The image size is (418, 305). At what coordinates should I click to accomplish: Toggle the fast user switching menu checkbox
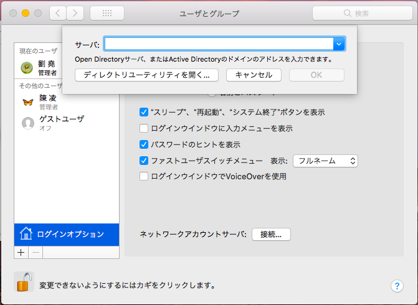pyautogui.click(x=144, y=161)
